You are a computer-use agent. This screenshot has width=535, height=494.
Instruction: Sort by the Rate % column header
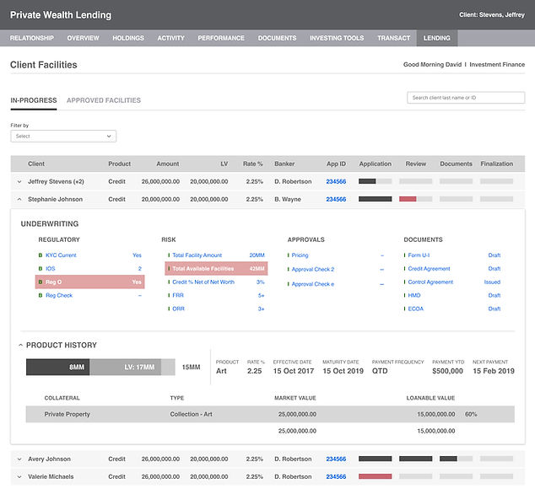pos(253,164)
